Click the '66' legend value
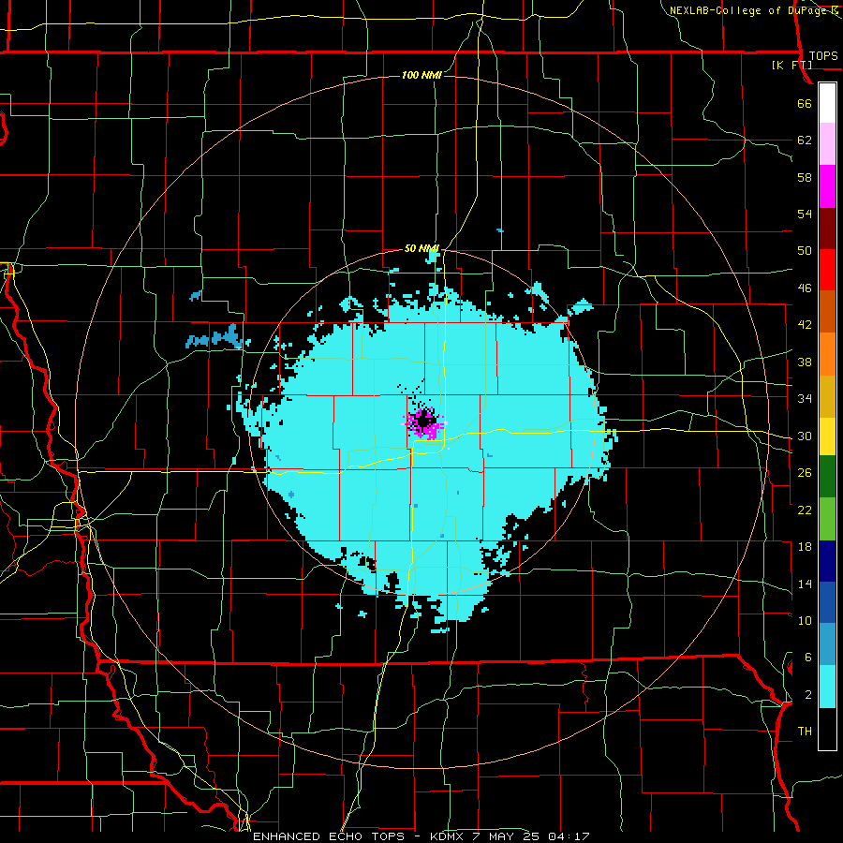 coord(805,103)
